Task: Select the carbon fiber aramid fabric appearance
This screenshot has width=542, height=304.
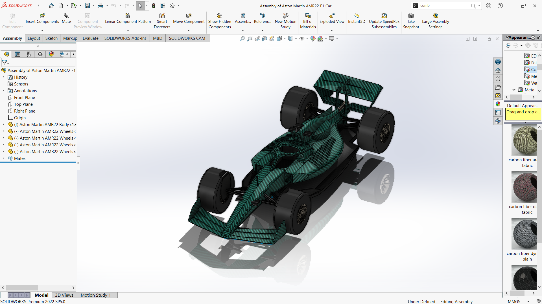Action: point(524,147)
